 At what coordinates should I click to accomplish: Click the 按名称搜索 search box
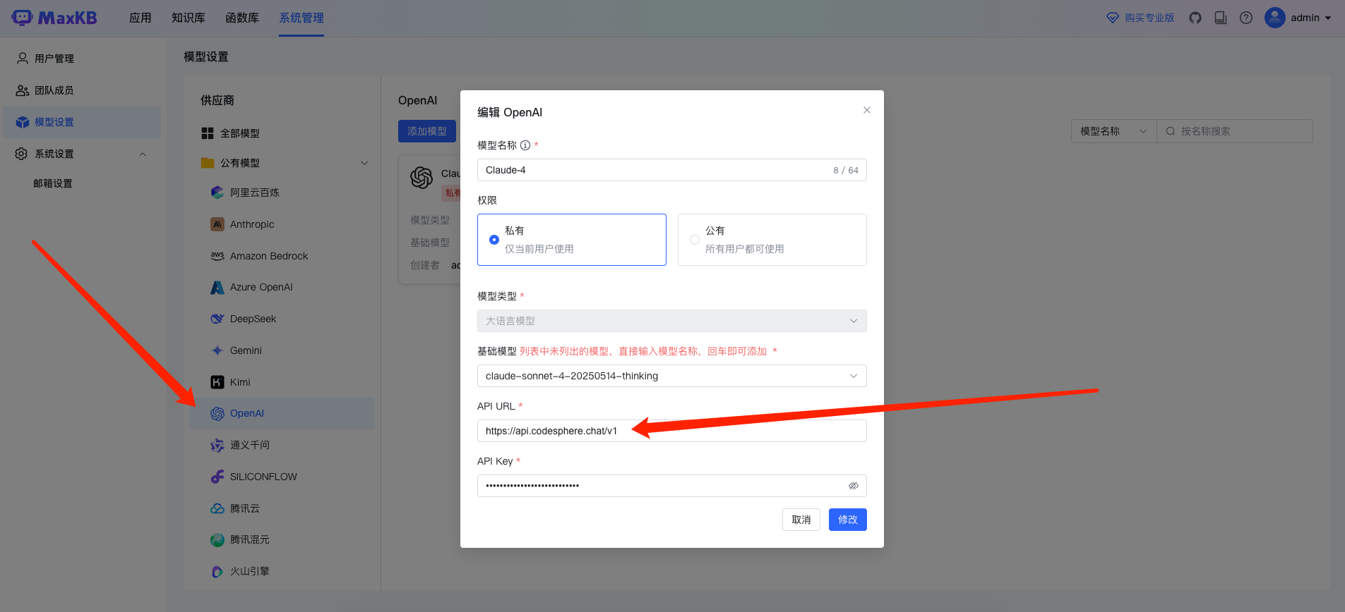1235,131
